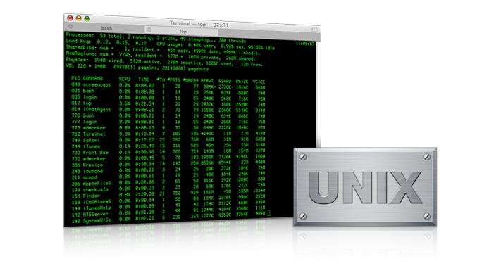Close the top tab using its circle icon
The height and width of the screenshot is (273, 501).
click(x=149, y=30)
